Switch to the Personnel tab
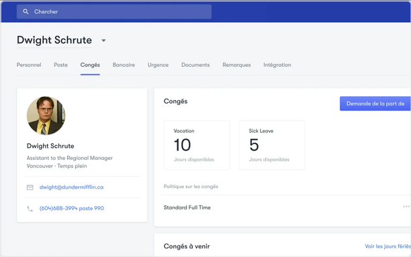The height and width of the screenshot is (257, 411). coord(29,65)
